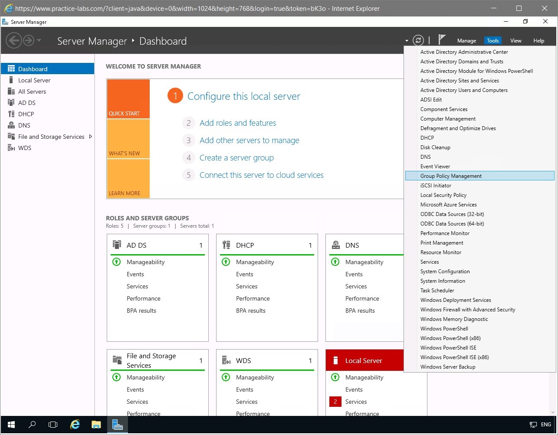This screenshot has height=435, width=558.
Task: Select Local Server in the sidebar
Action: pos(34,80)
